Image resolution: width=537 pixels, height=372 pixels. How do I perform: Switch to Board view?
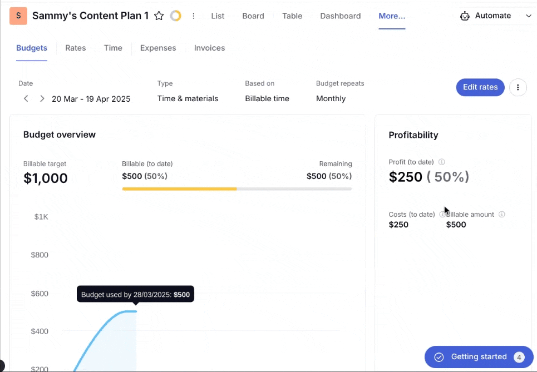coord(253,16)
